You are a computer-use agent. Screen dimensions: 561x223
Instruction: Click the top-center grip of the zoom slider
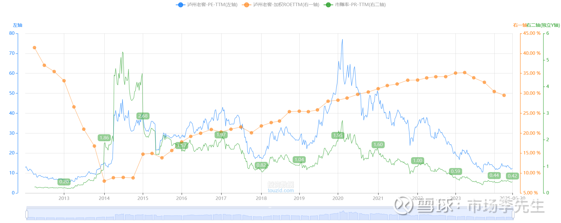270,208
